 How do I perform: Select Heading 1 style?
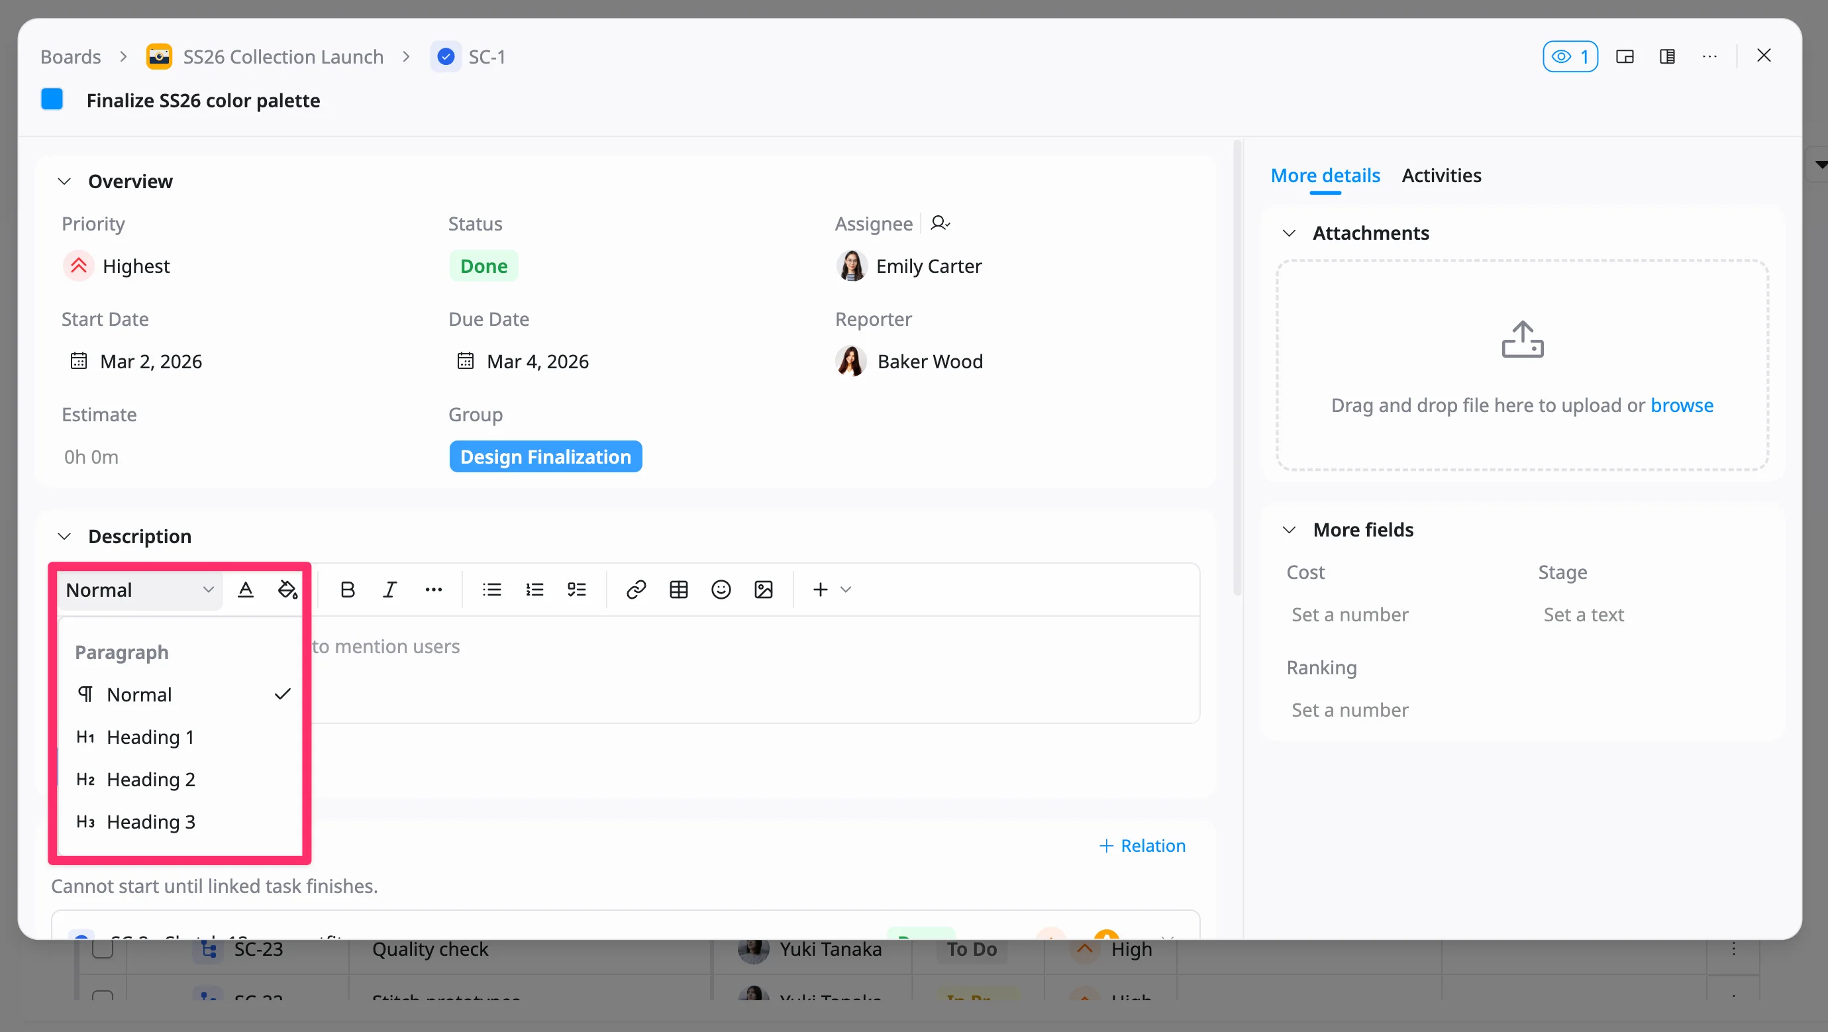pos(181,737)
